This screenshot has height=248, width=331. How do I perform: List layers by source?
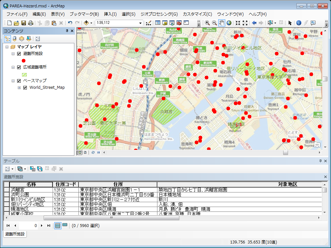pos(14,39)
